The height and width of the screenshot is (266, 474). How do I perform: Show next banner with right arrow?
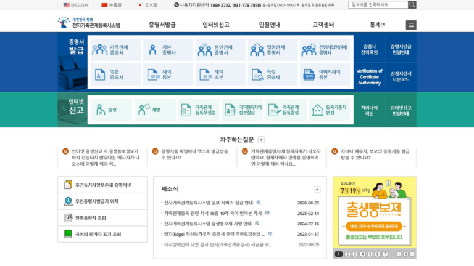pyautogui.click(x=412, y=254)
